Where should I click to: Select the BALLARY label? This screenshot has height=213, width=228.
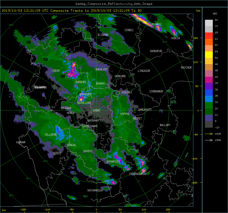coord(165,125)
